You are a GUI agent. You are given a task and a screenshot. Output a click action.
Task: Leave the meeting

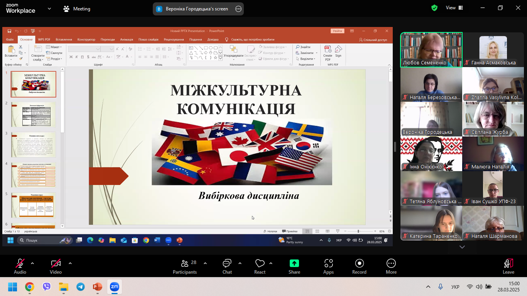tap(508, 266)
